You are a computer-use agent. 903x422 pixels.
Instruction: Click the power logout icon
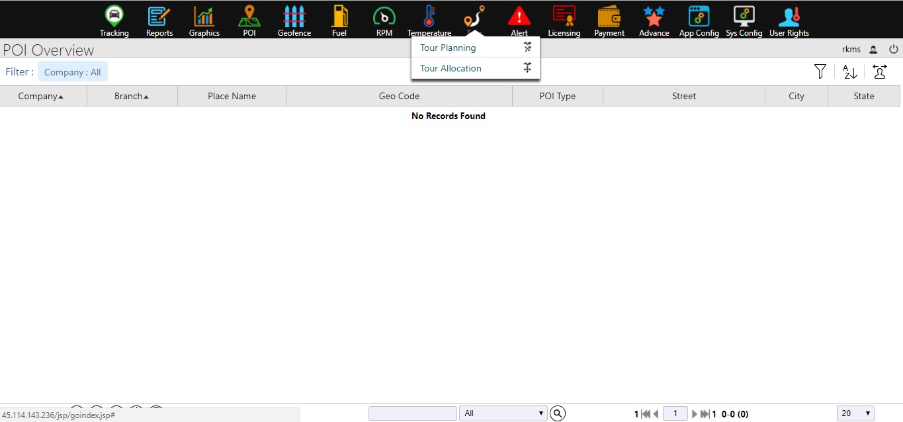coord(894,49)
